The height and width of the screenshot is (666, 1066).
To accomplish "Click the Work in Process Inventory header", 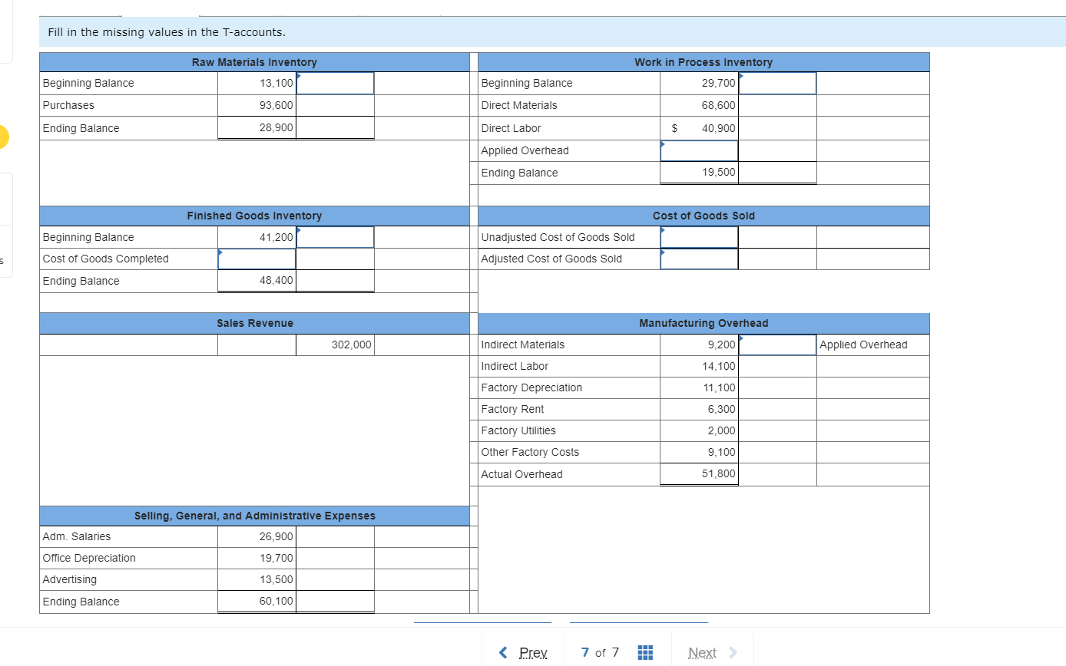I will pos(703,62).
